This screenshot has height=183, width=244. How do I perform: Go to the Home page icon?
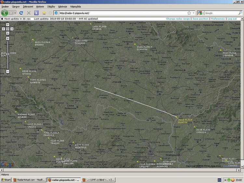click(44, 13)
